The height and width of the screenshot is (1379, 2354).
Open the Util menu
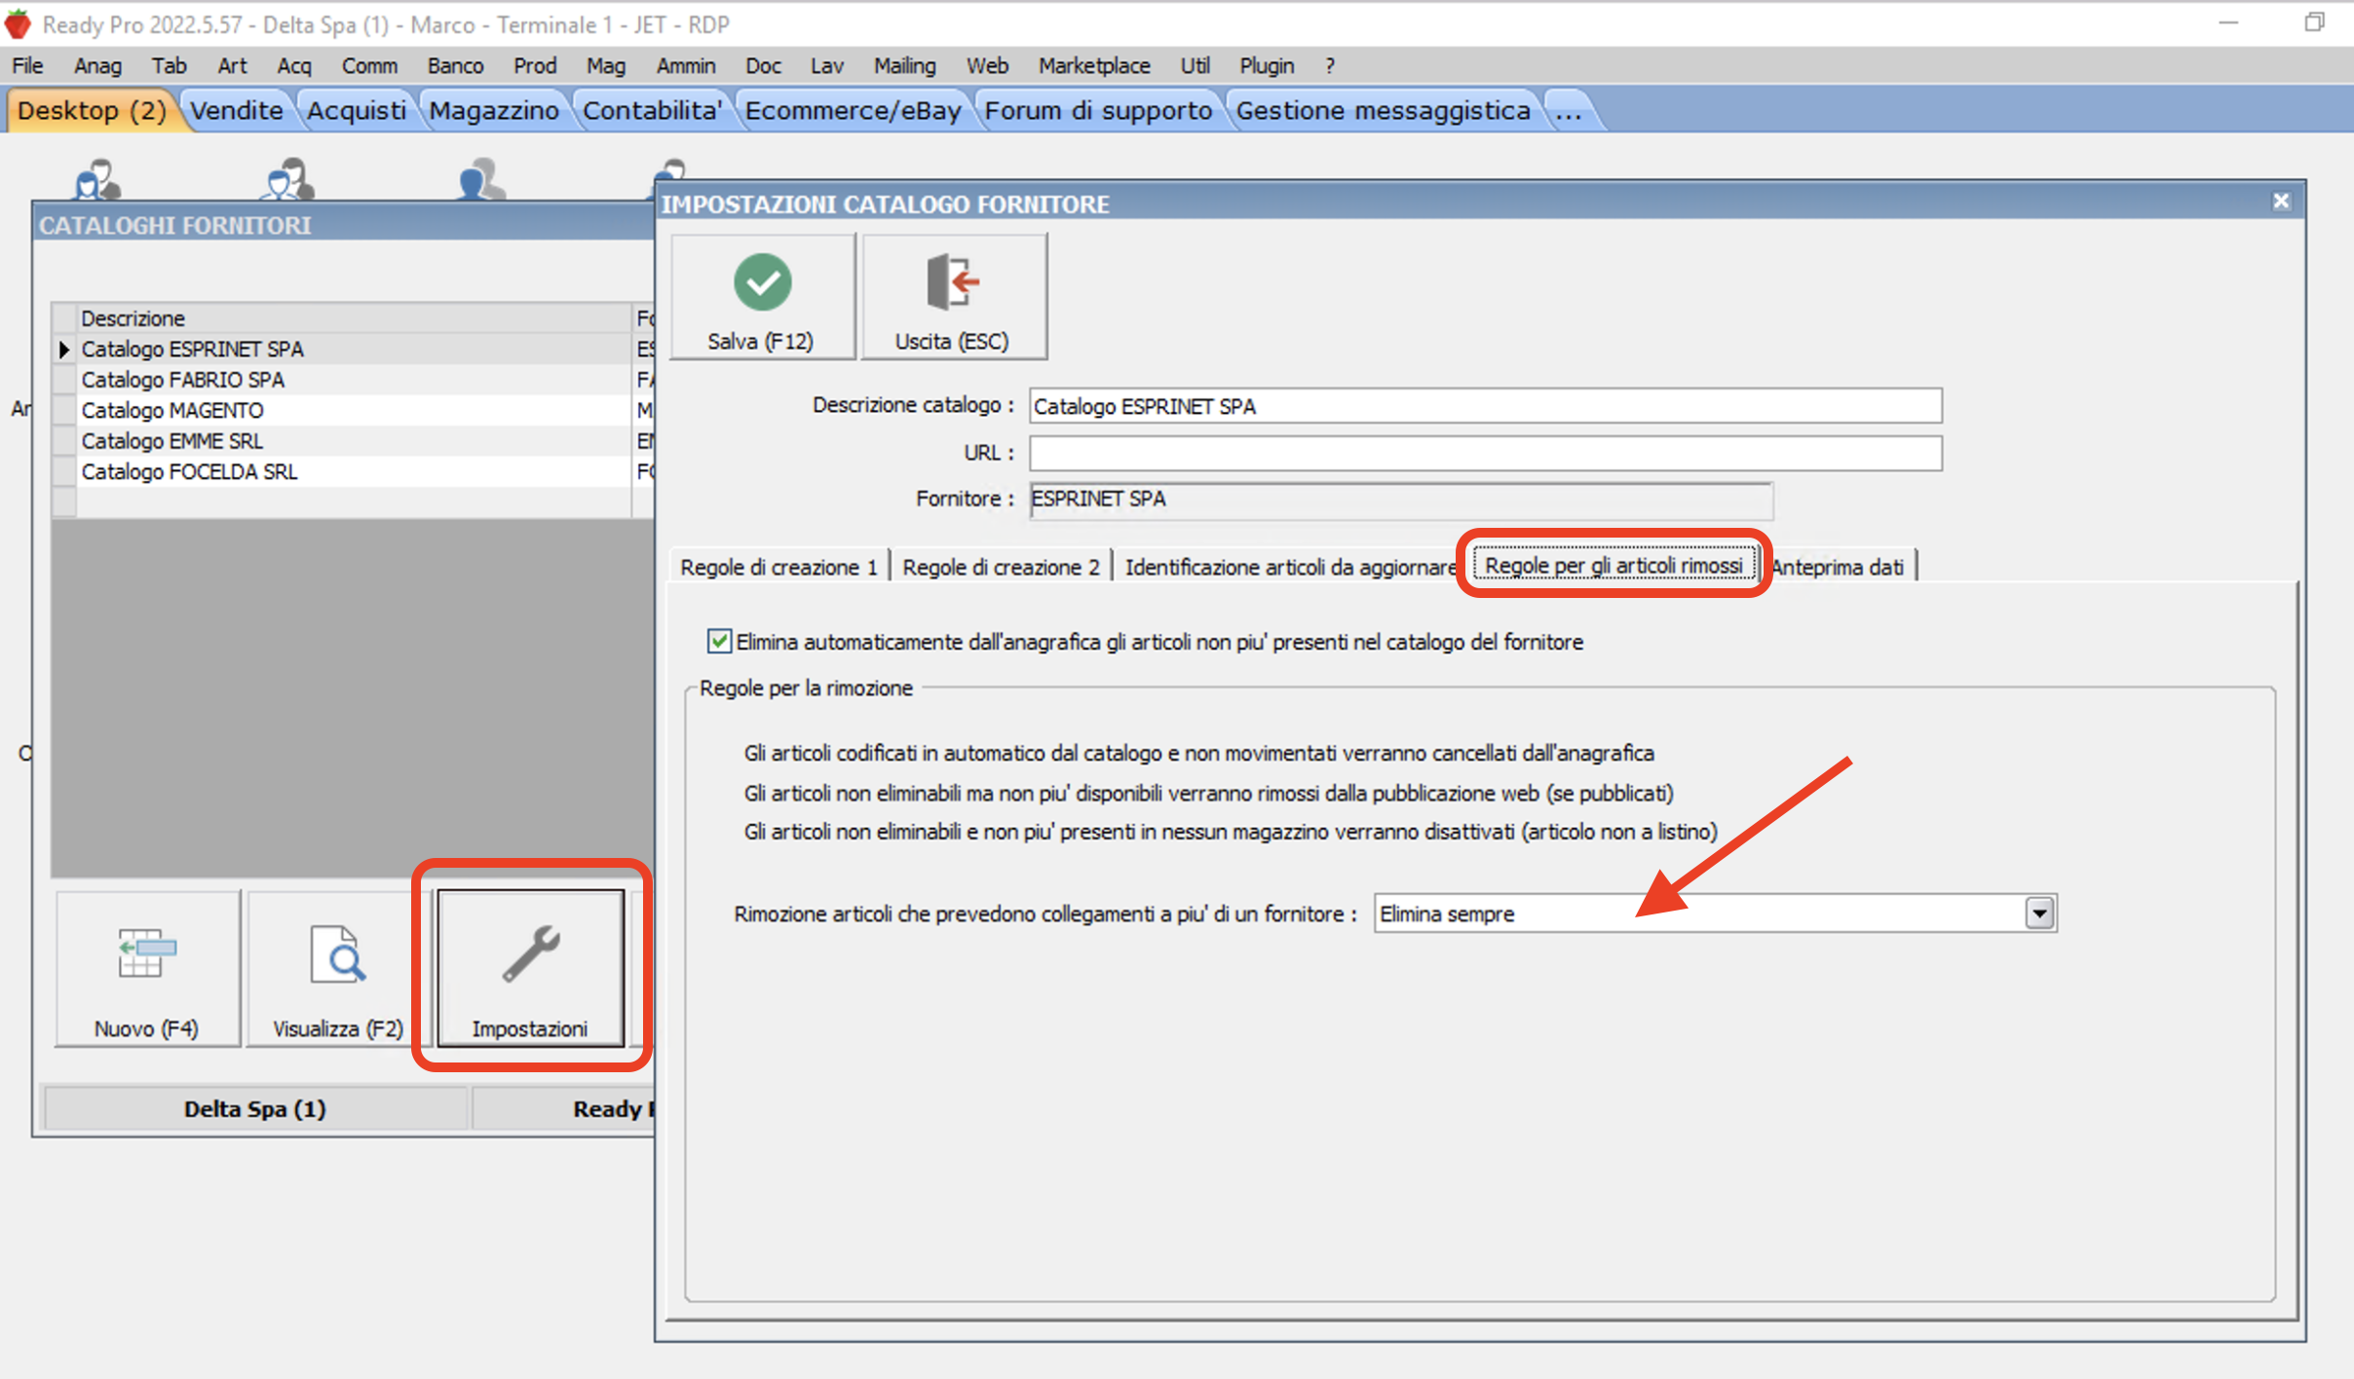click(1196, 65)
